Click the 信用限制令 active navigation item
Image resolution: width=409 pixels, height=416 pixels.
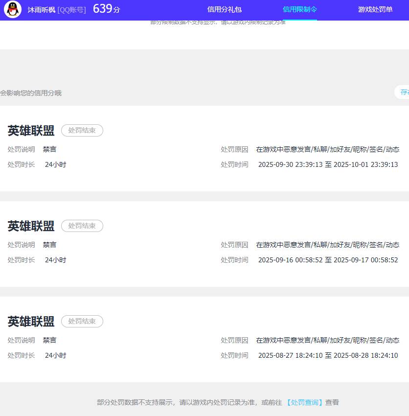tap(299, 9)
